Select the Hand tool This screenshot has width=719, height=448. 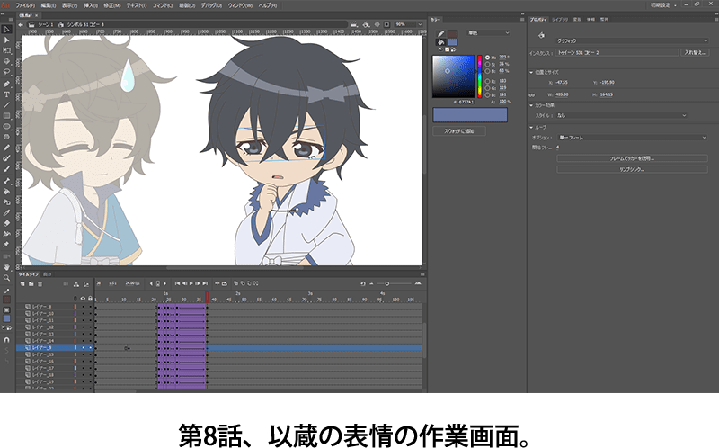pyautogui.click(x=6, y=267)
